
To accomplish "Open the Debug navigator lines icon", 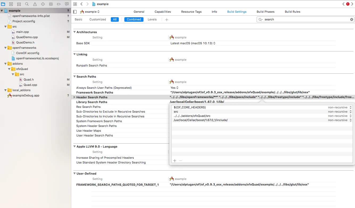I will coord(51,4).
